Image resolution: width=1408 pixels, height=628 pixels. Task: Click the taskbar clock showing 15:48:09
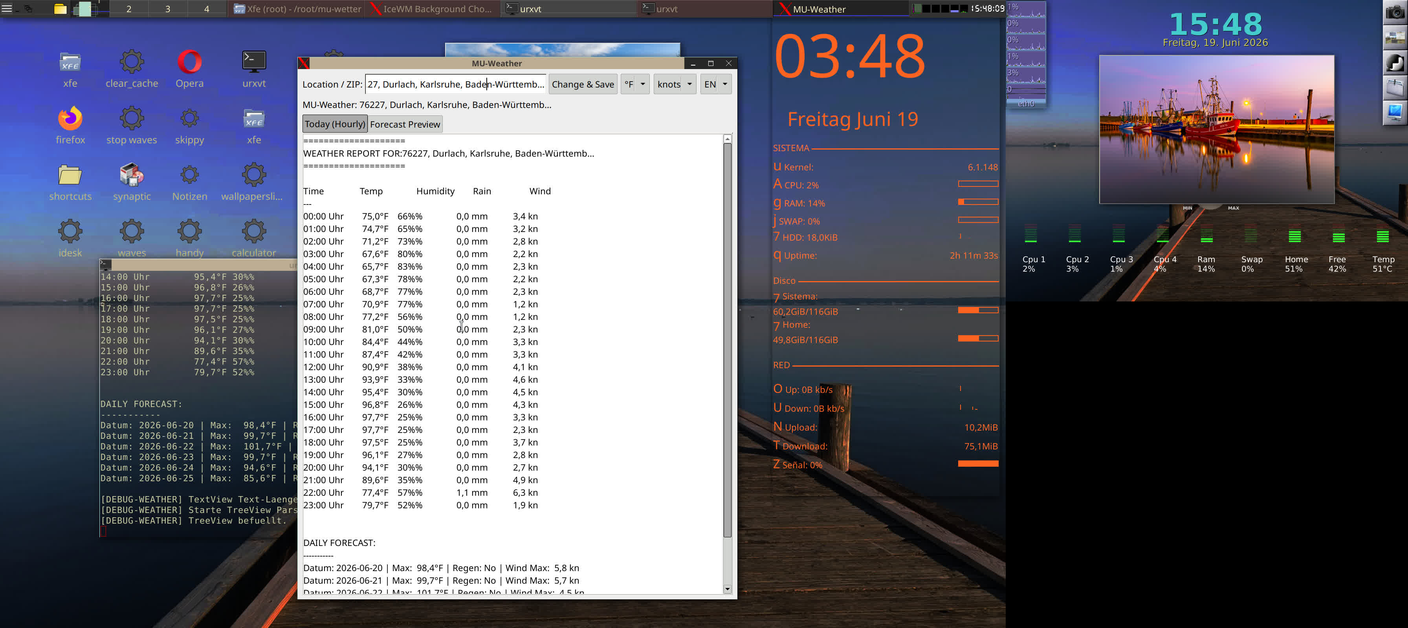coord(988,8)
